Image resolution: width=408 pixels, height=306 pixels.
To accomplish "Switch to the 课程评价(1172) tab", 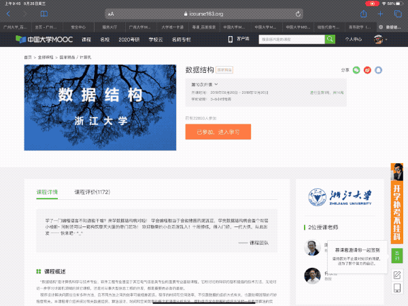I will pos(92,192).
